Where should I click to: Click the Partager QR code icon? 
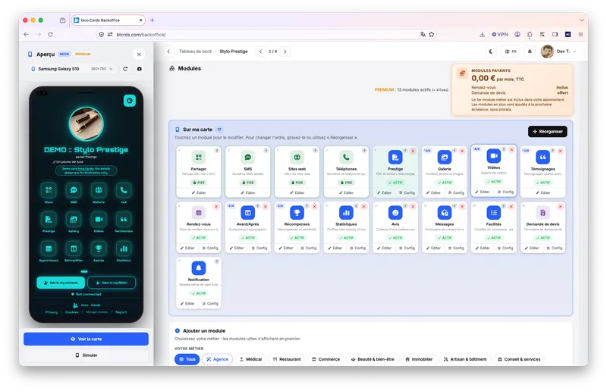(x=199, y=157)
